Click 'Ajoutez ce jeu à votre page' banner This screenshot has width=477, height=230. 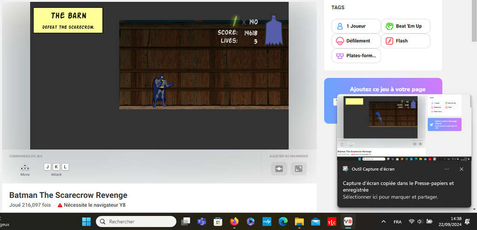(x=394, y=89)
